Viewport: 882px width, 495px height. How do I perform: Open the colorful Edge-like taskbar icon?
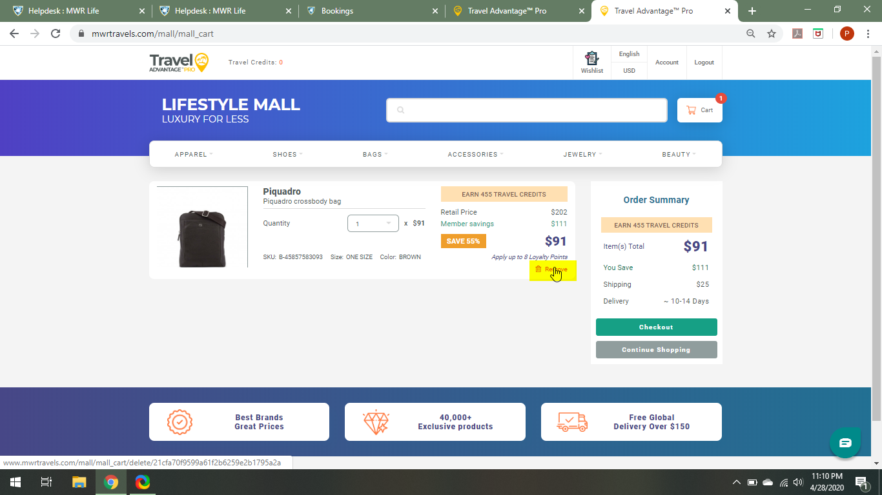(143, 481)
